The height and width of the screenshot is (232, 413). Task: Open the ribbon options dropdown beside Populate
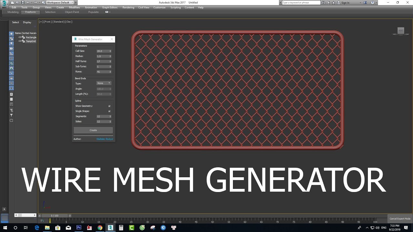coord(108,12)
